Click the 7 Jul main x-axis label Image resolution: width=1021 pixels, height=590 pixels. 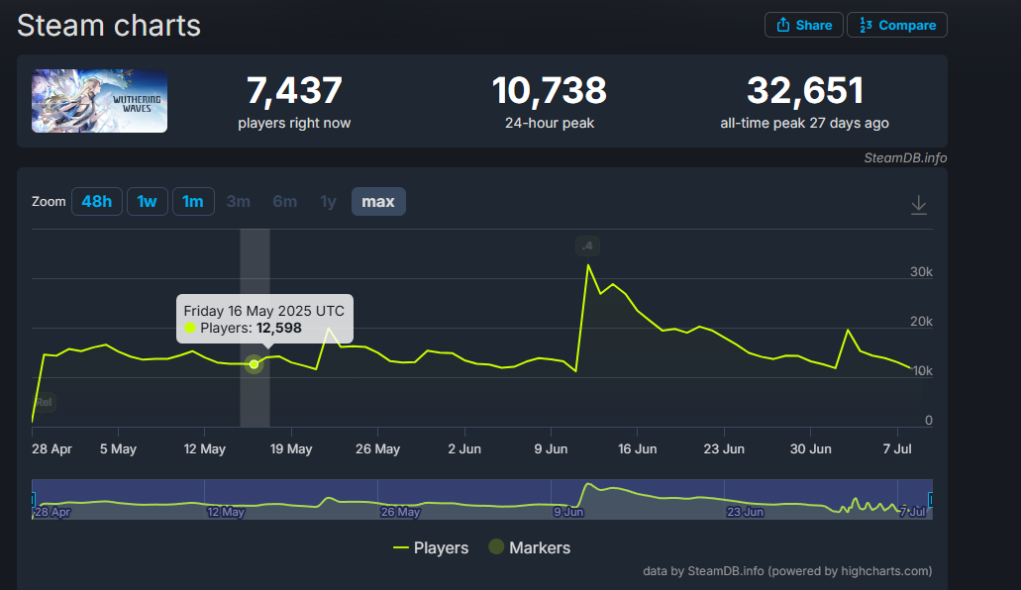click(x=897, y=448)
